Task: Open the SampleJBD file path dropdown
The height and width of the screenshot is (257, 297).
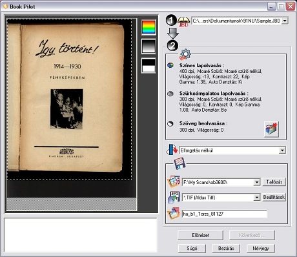Action: click(x=285, y=21)
